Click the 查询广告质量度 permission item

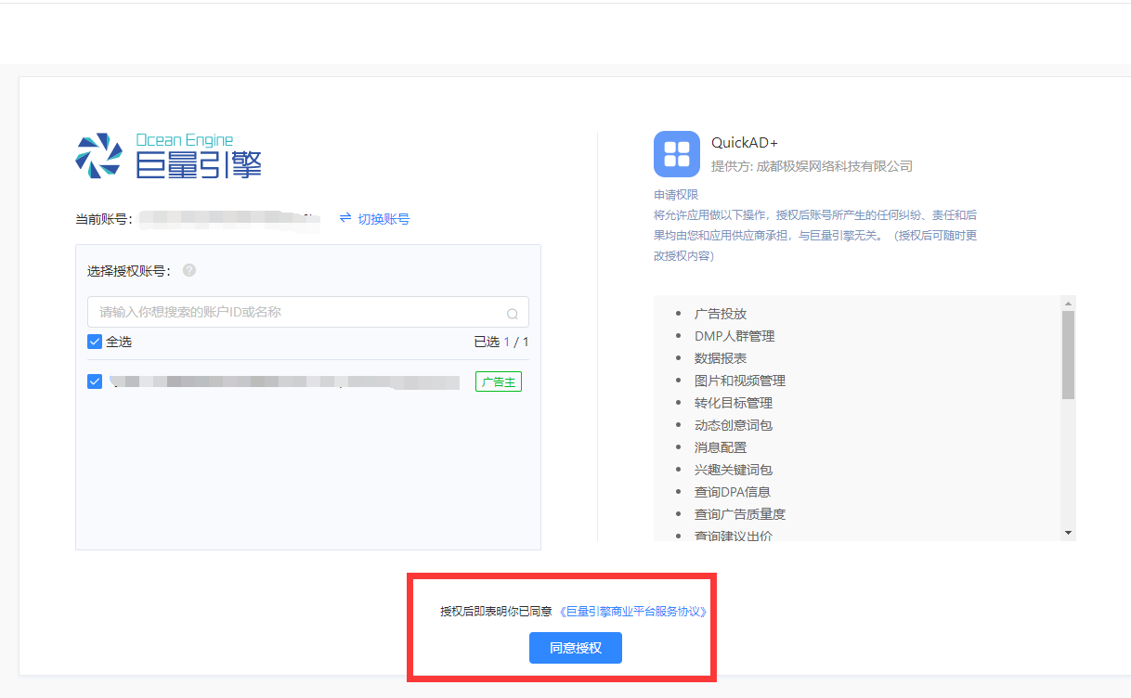tap(740, 514)
